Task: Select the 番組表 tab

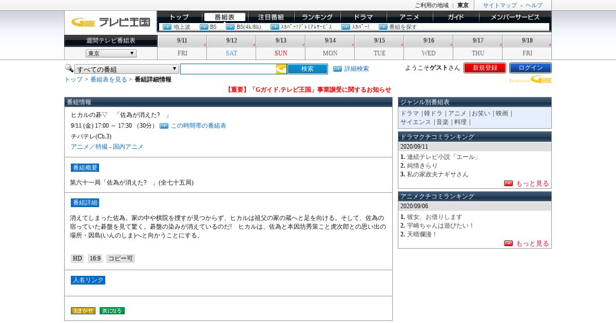Action: pyautogui.click(x=224, y=17)
